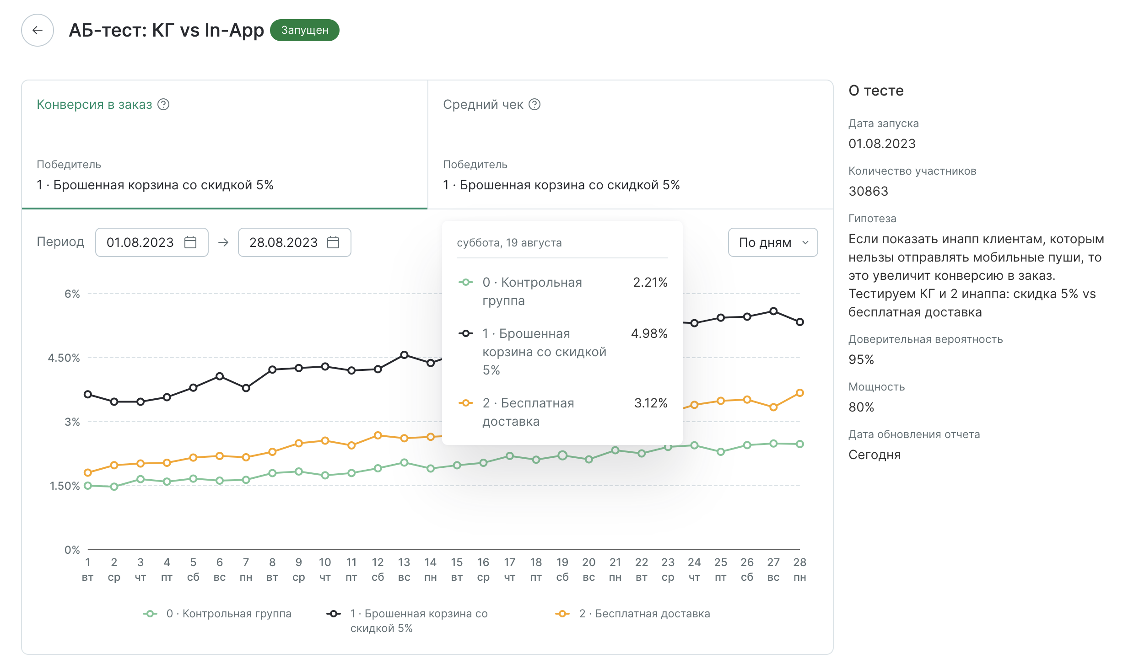This screenshot has width=1123, height=664.
Task: Click the x-axis label 19 сб
Action: 562,570
